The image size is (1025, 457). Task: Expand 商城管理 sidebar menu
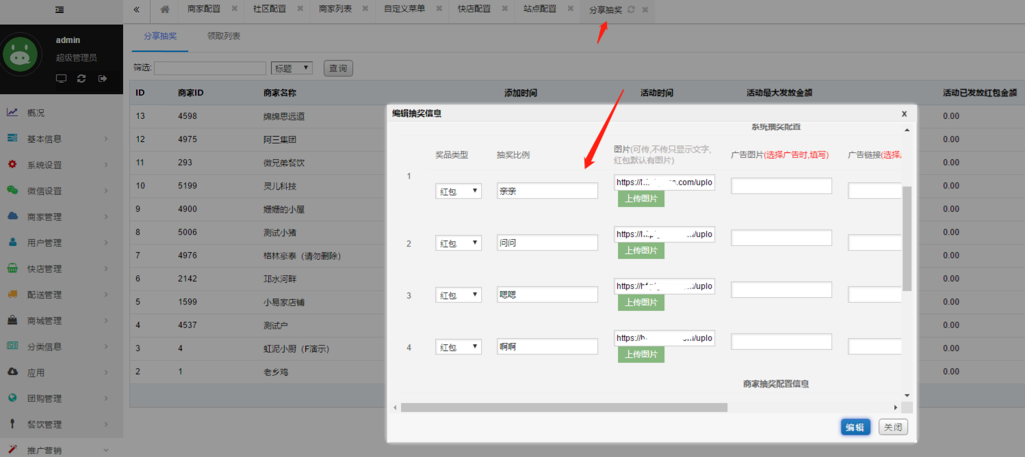tap(62, 320)
